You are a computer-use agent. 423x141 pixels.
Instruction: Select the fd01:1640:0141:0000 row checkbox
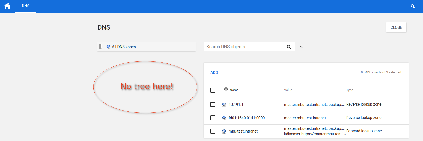pyautogui.click(x=213, y=118)
